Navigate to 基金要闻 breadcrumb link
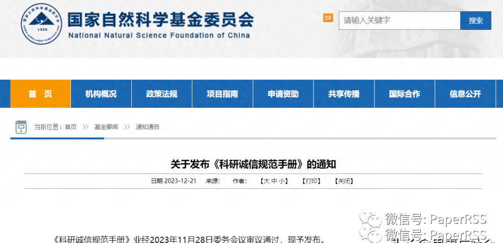 (x=106, y=127)
